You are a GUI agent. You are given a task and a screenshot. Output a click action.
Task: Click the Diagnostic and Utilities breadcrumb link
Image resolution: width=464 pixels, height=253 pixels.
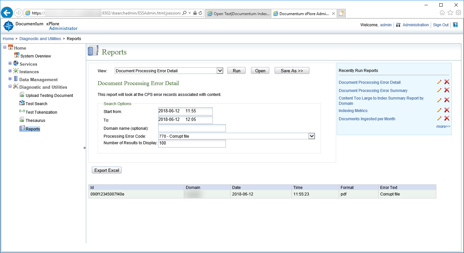click(x=40, y=39)
